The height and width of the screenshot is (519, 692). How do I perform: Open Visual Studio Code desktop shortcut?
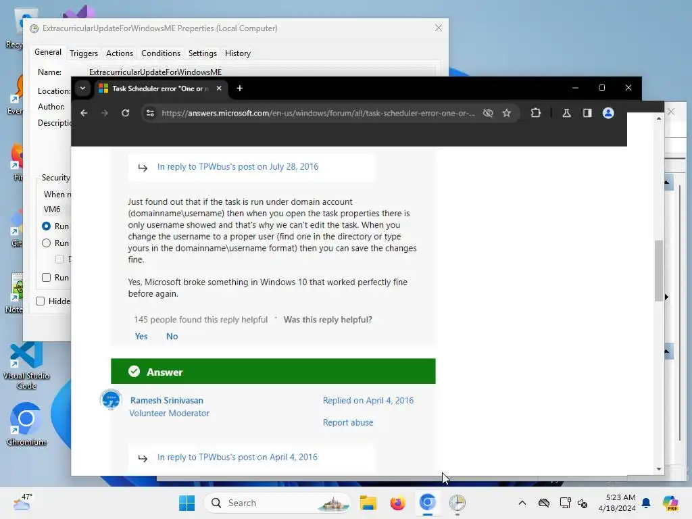pos(26,366)
